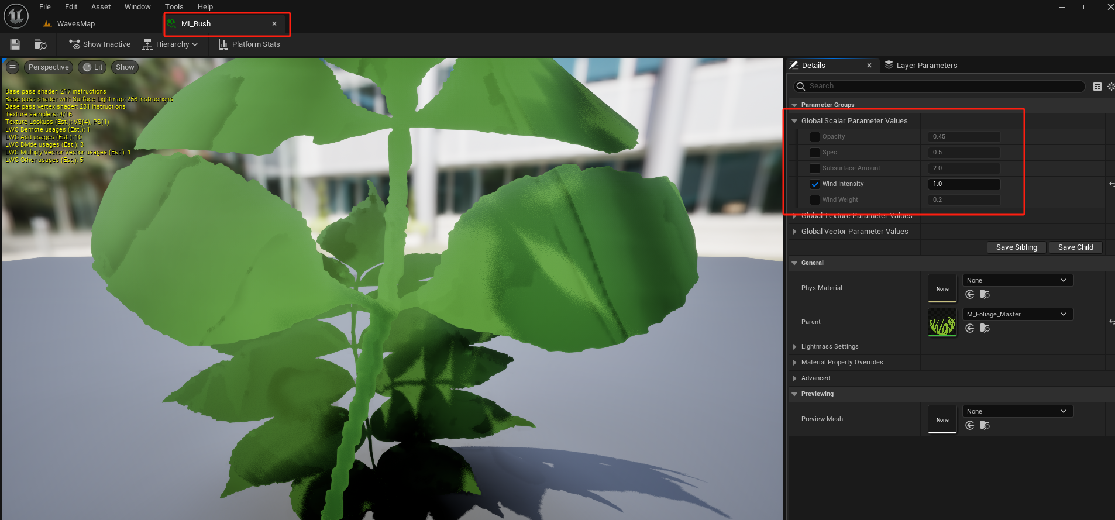Collapse the General section
This screenshot has width=1115, height=520.
pyautogui.click(x=794, y=263)
